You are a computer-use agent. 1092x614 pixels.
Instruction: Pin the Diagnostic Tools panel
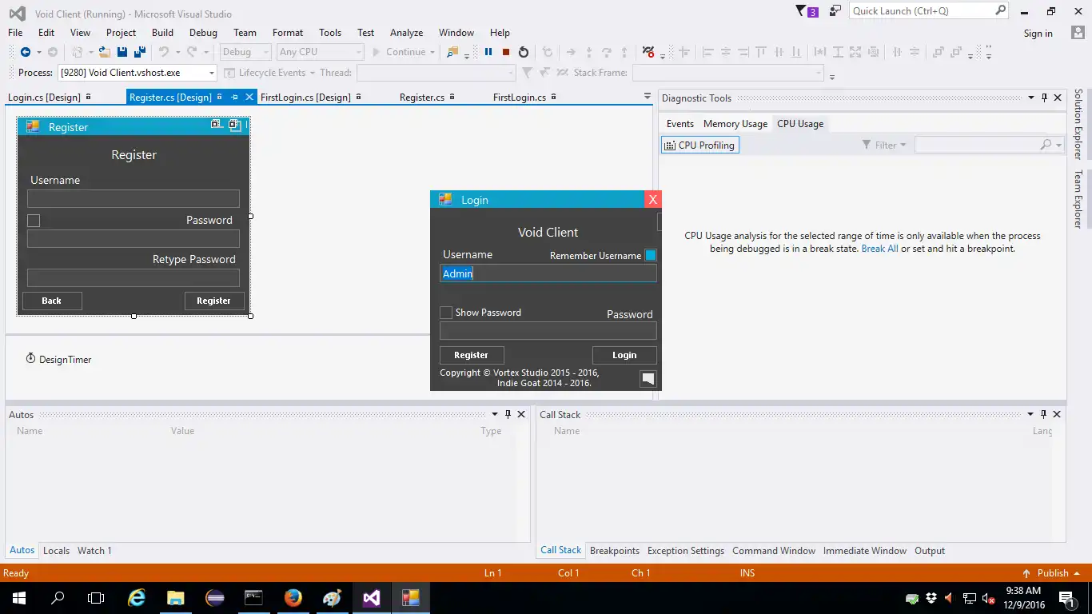pos(1044,98)
